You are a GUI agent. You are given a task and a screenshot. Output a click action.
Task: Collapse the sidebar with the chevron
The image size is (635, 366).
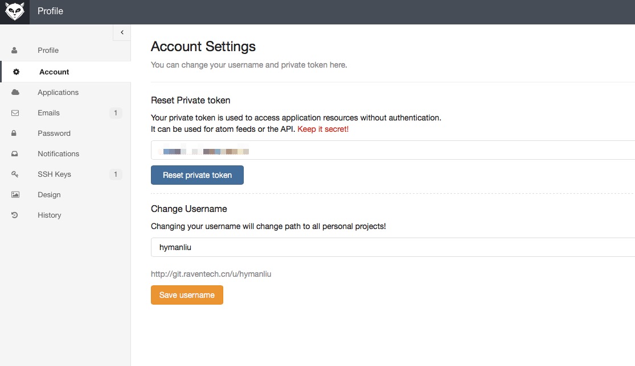click(122, 33)
